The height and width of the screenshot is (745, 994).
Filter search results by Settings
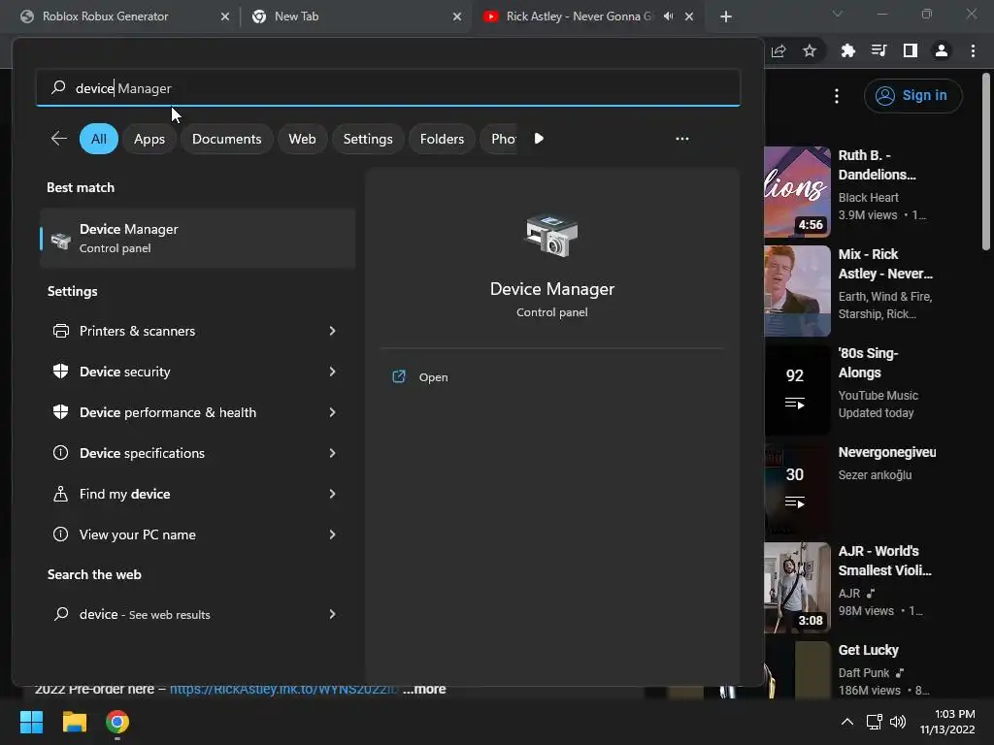(x=368, y=139)
